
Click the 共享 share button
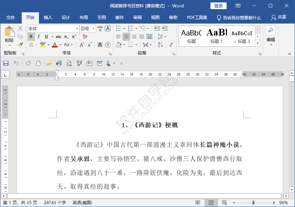point(279,17)
